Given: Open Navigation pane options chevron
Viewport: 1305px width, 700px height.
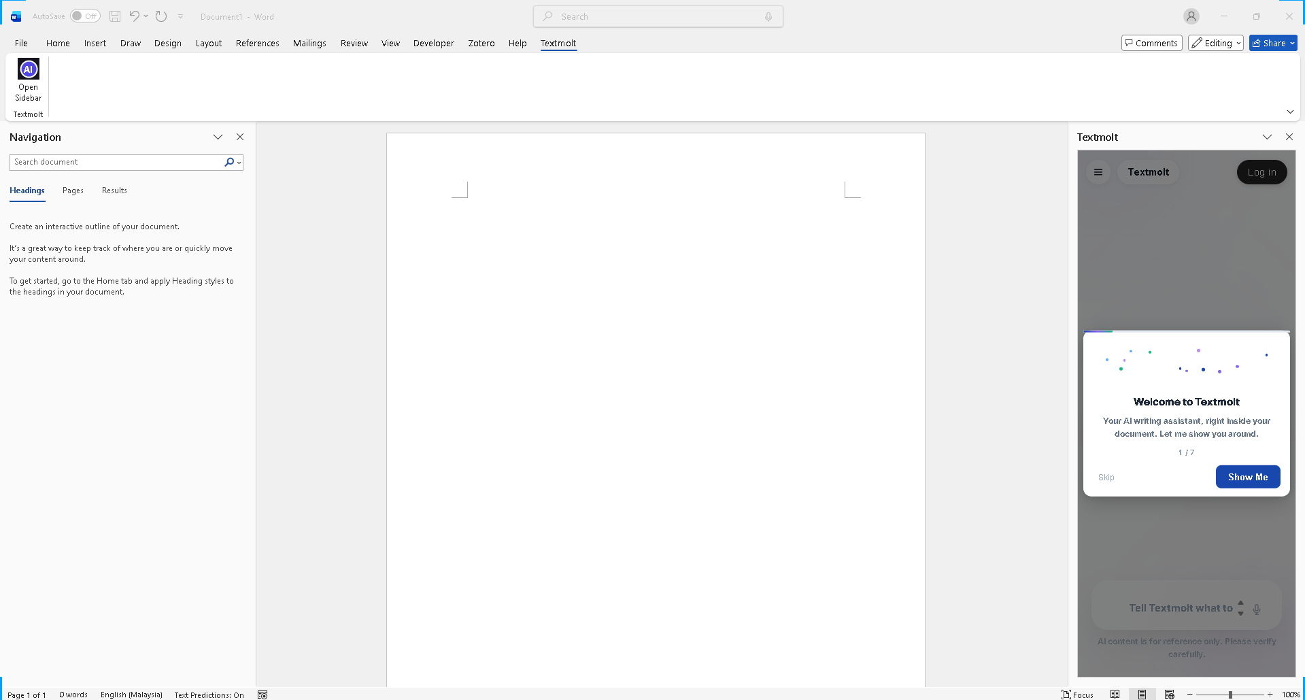Looking at the screenshot, I should [218, 137].
